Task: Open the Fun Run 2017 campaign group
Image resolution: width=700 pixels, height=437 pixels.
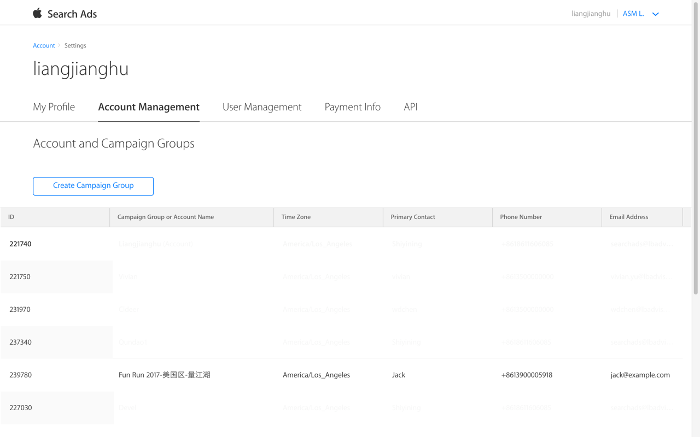Action: [164, 375]
